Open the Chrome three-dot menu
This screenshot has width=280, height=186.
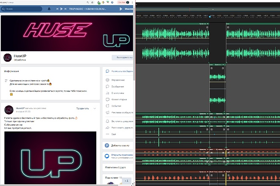132,2
